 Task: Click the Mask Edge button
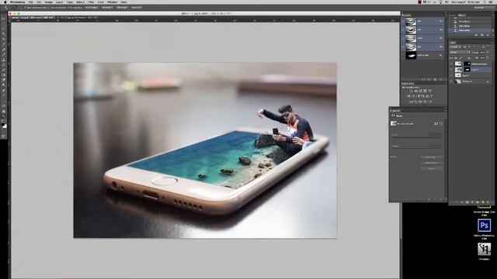(x=432, y=157)
